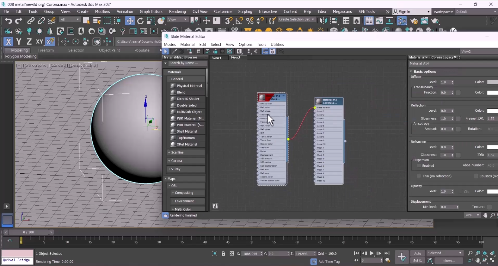Toggle the Layer Explorer icon
This screenshot has height=266, width=498.
coord(357,21)
